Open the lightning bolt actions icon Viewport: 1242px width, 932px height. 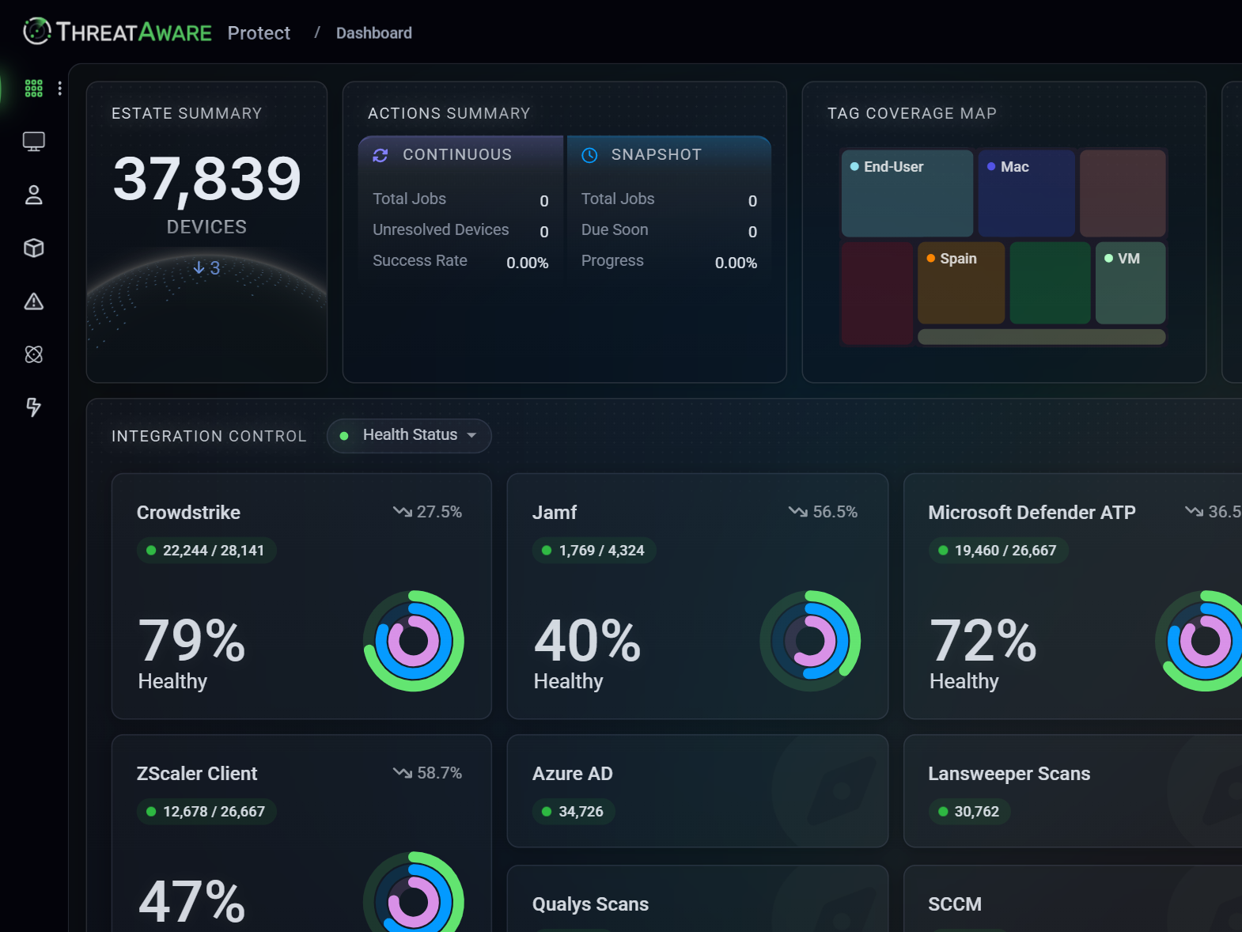coord(33,407)
